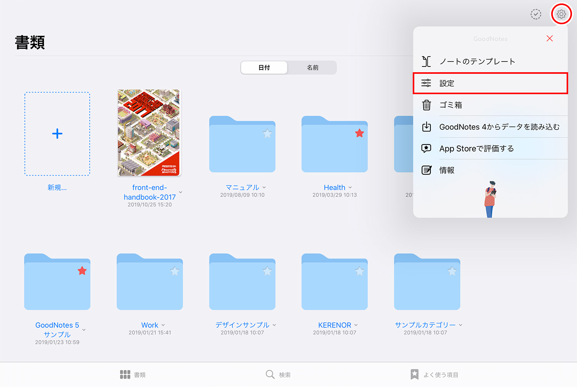577x387 pixels.
Task: Expand the Health options chevron
Action: [x=350, y=188]
